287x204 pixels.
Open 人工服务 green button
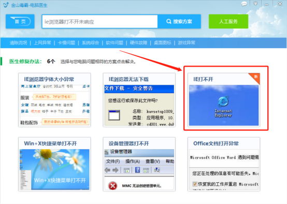[228, 22]
